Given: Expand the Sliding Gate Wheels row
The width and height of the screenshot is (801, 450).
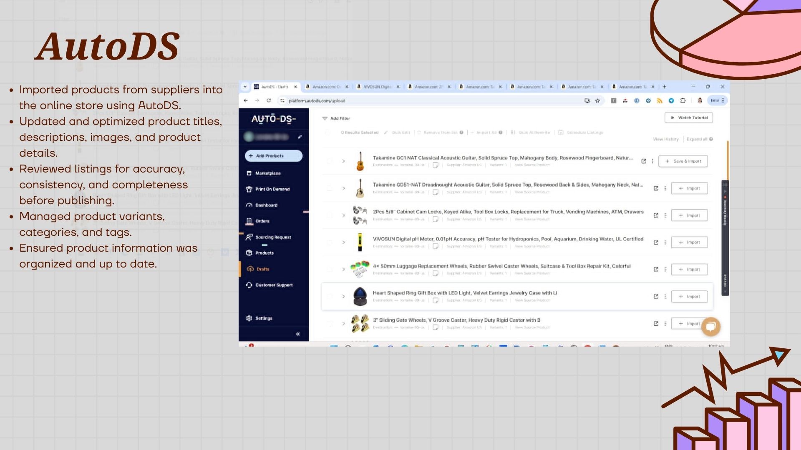Looking at the screenshot, I should pyautogui.click(x=343, y=324).
